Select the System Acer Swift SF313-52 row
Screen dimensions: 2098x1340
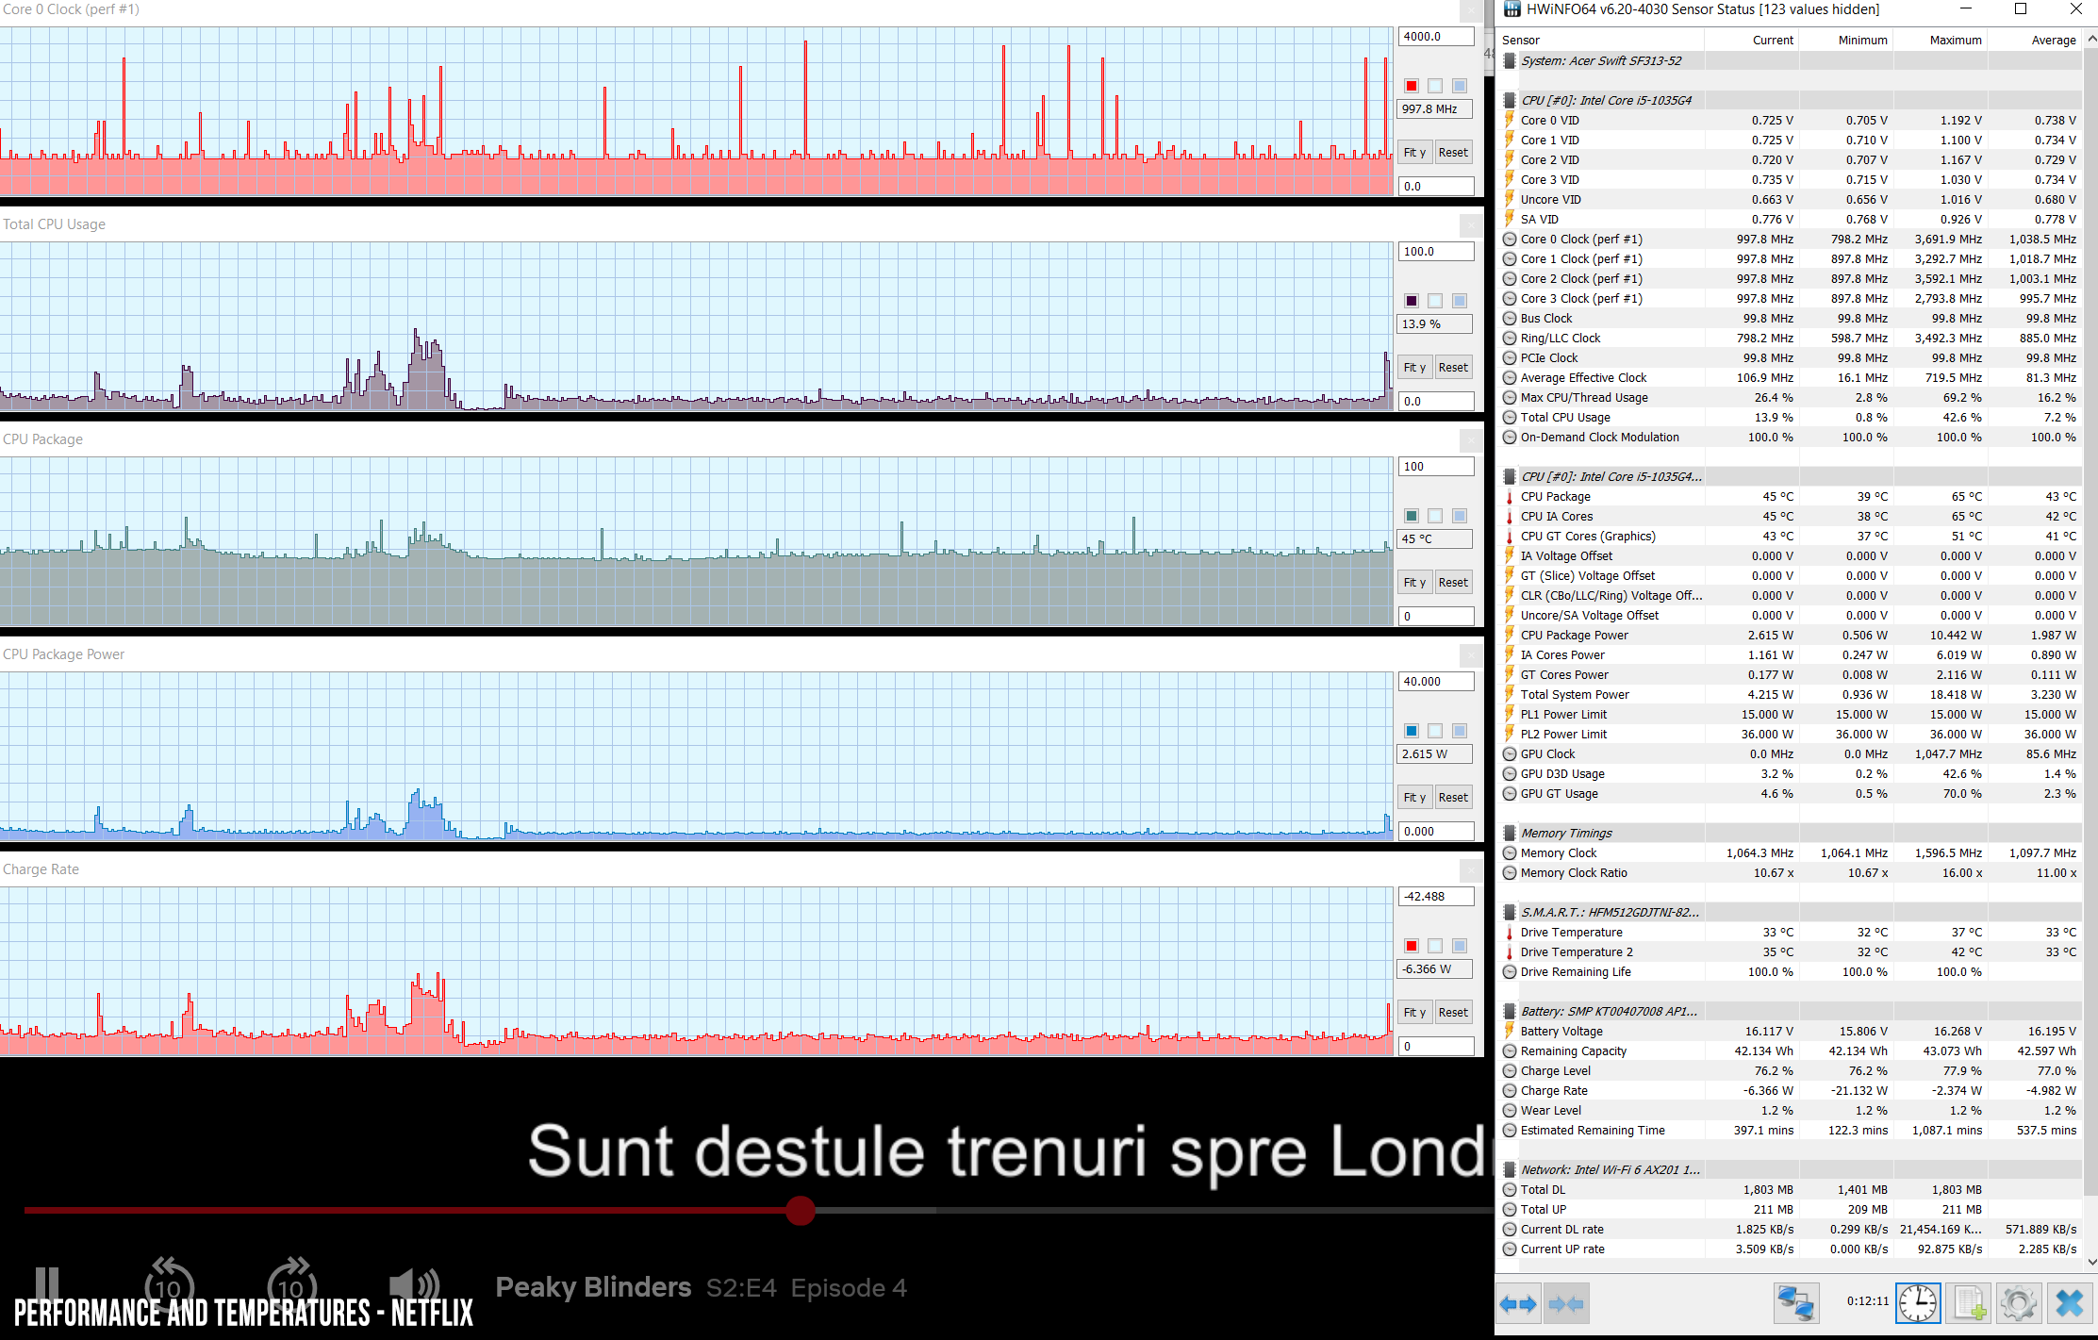[1790, 61]
